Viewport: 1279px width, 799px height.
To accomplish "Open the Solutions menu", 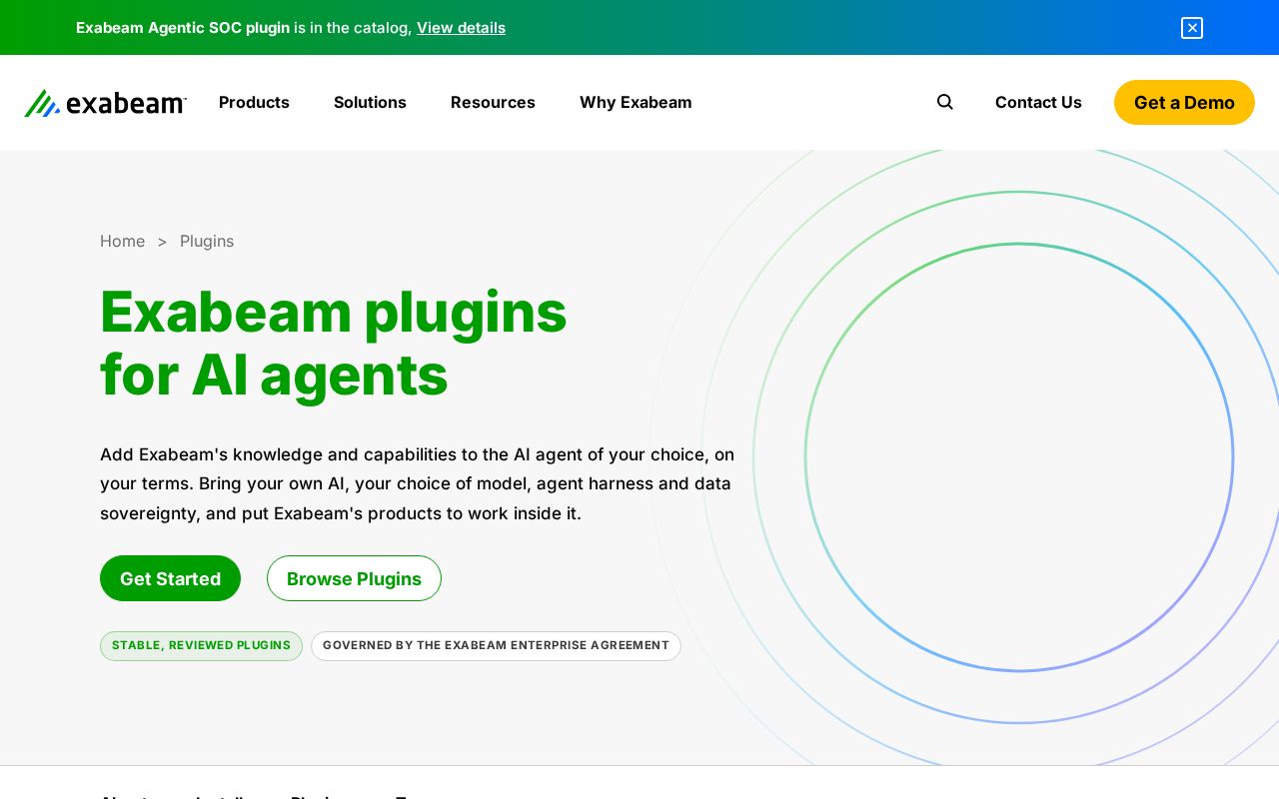I will pyautogui.click(x=370, y=102).
